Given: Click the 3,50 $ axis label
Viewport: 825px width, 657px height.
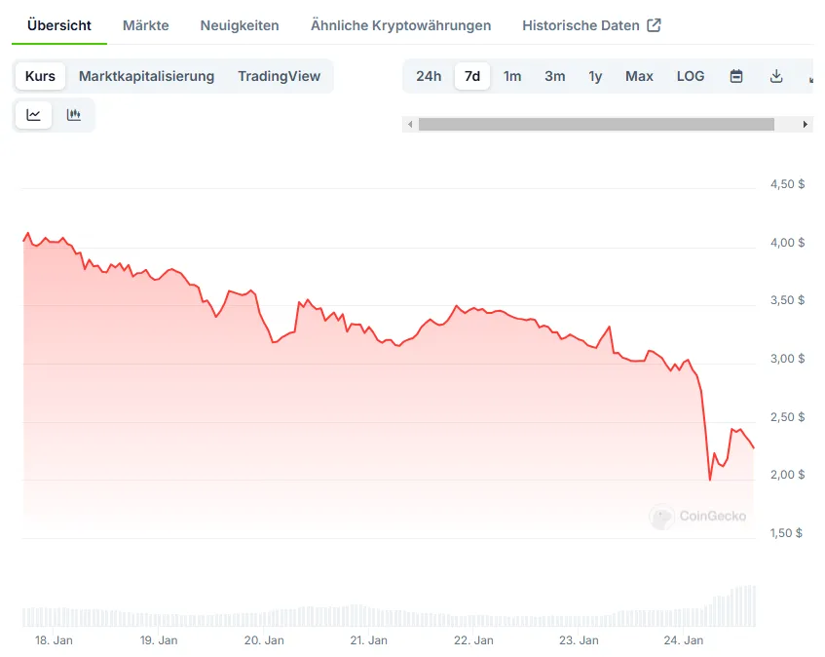Looking at the screenshot, I should (787, 300).
